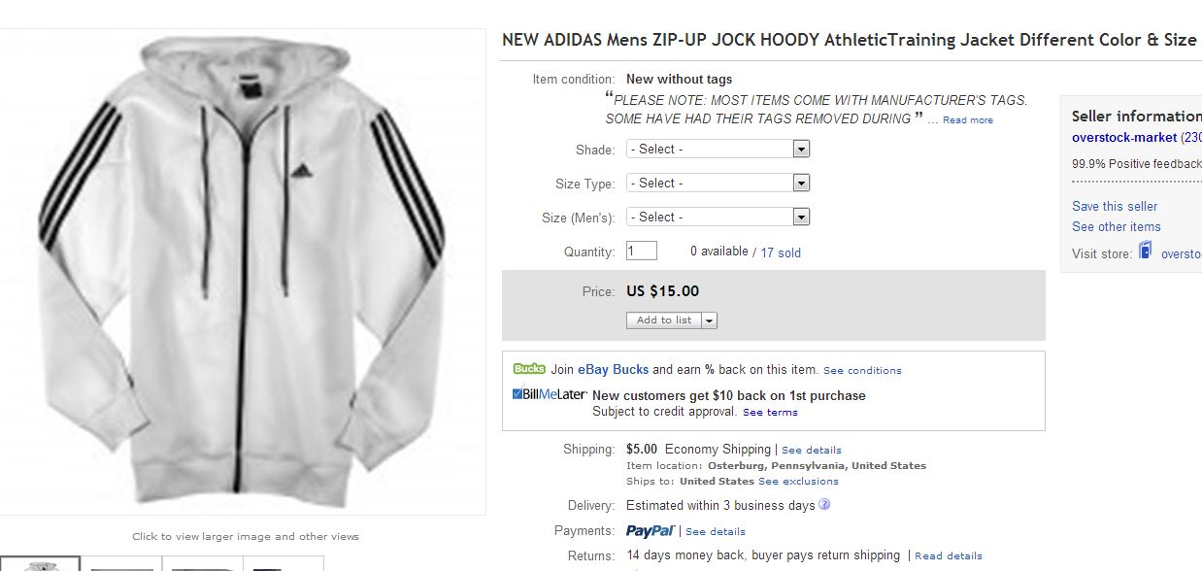
Task: Open the seller's store icon
Action: (x=1146, y=251)
